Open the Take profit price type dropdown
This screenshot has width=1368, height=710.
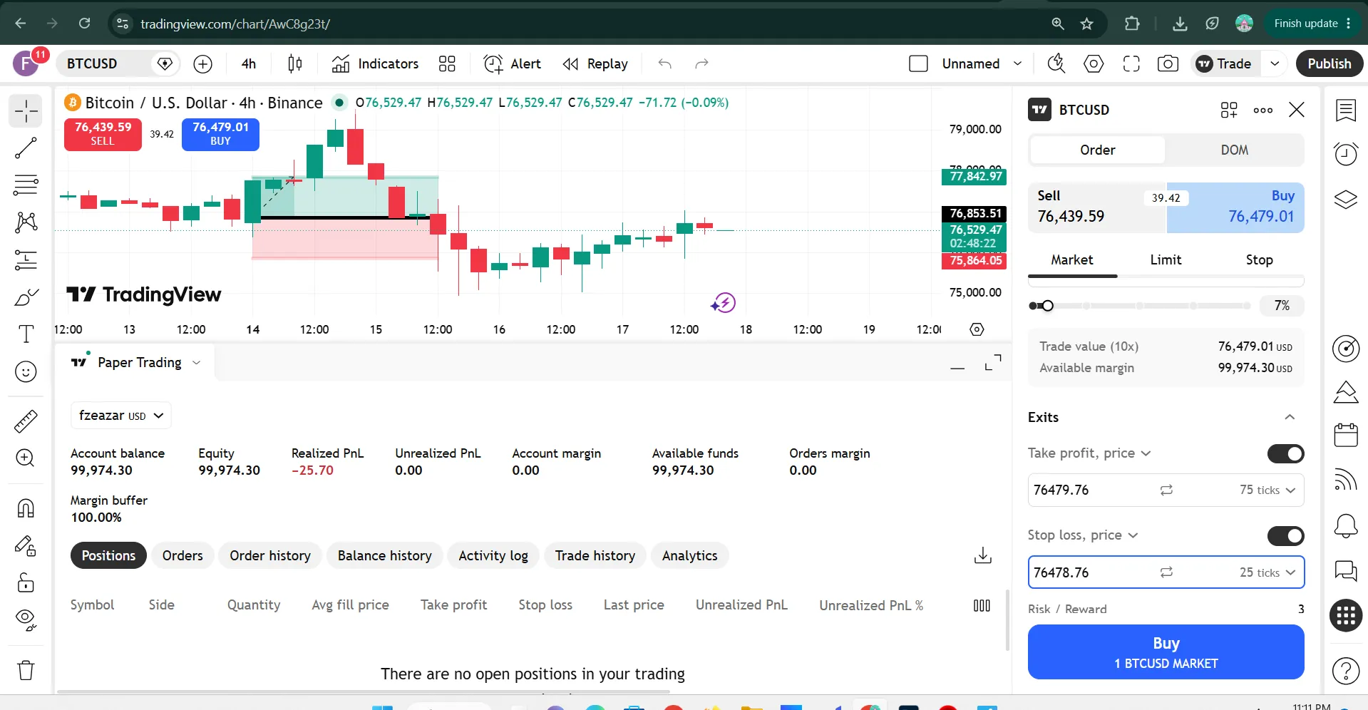[1089, 453]
